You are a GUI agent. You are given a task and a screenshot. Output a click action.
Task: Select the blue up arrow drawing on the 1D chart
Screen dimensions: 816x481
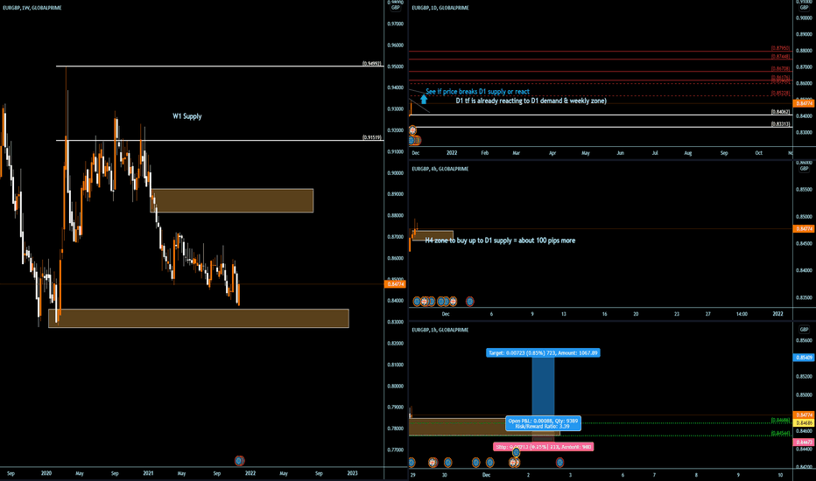[x=424, y=99]
